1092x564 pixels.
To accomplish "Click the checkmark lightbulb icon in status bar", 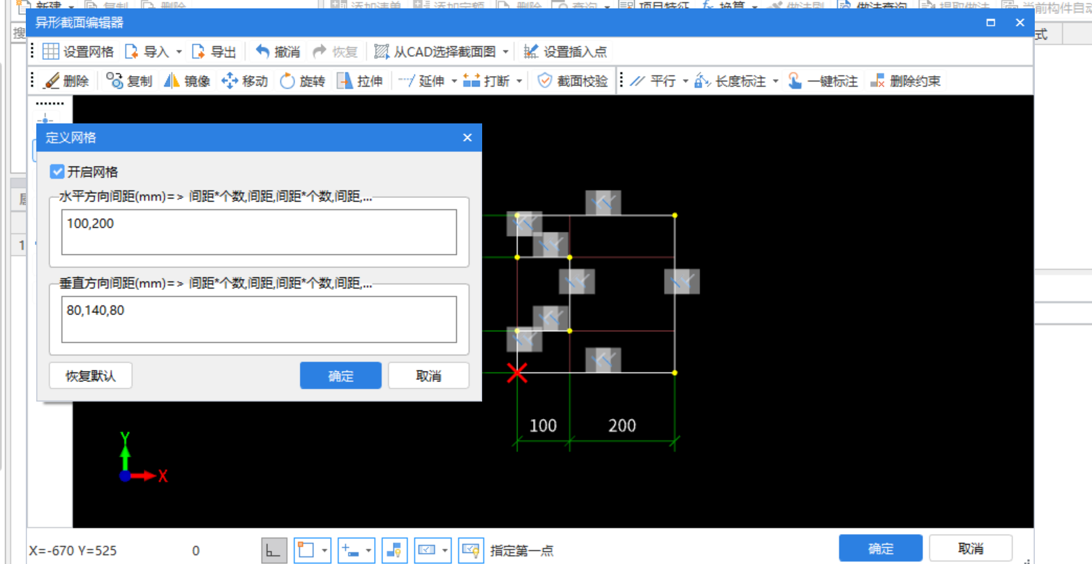I will (x=471, y=550).
